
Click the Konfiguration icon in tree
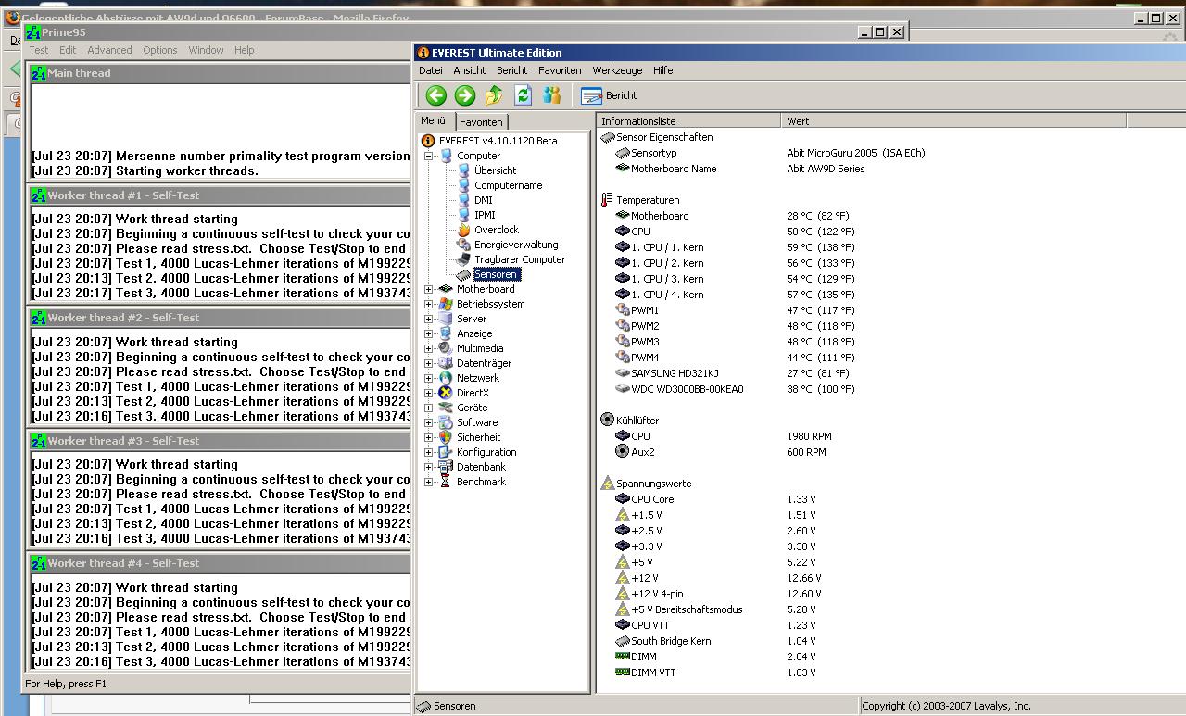446,452
